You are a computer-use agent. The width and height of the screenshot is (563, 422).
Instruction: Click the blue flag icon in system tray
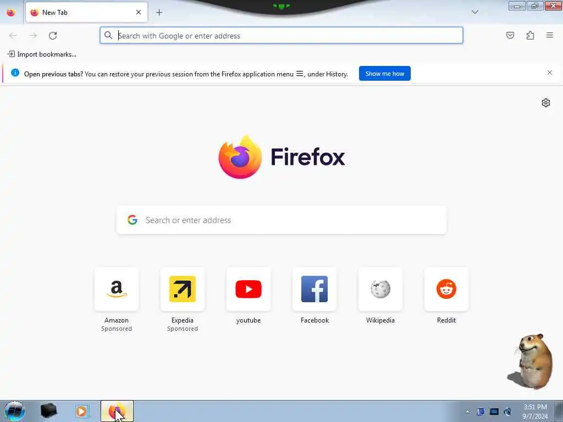tap(481, 412)
